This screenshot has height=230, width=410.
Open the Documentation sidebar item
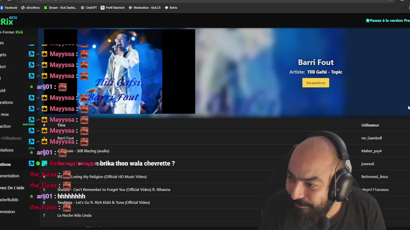click(10, 176)
